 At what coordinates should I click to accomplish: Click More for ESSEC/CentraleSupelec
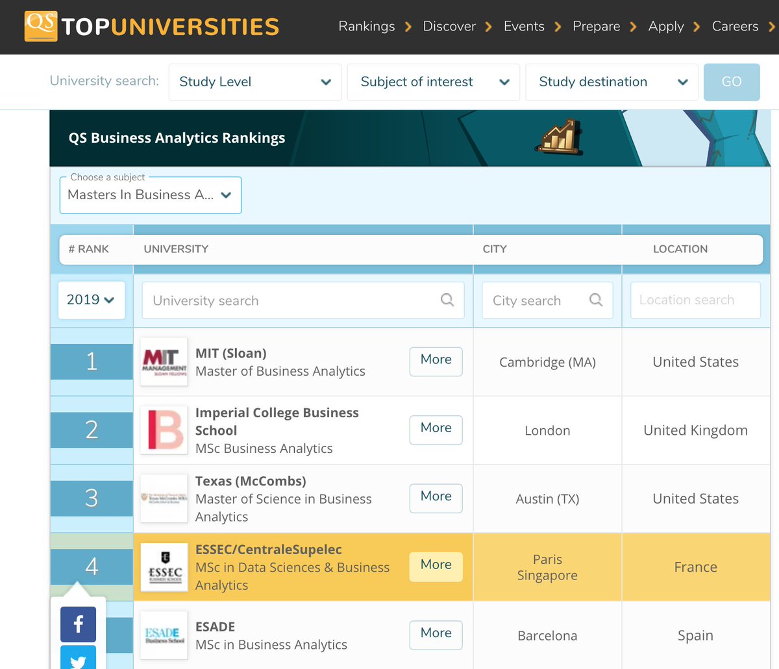click(436, 566)
